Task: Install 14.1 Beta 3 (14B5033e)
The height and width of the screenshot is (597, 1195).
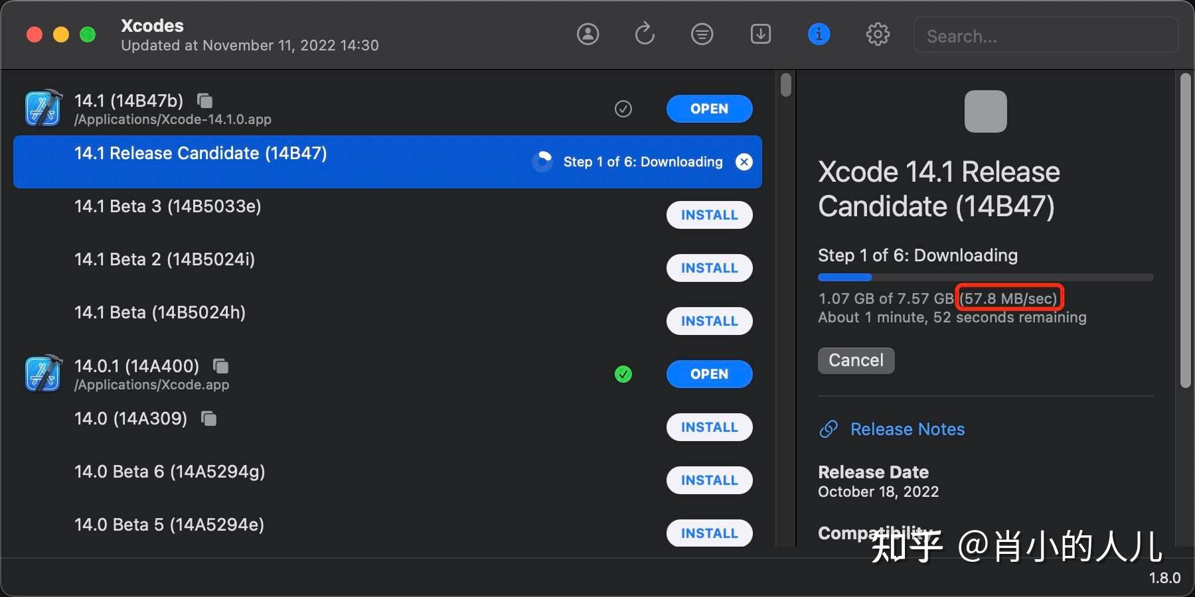Action: (709, 215)
